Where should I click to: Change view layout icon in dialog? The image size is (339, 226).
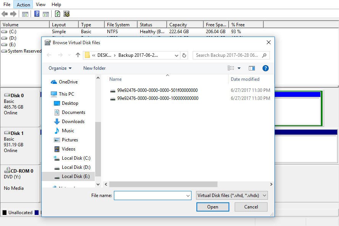click(x=231, y=68)
